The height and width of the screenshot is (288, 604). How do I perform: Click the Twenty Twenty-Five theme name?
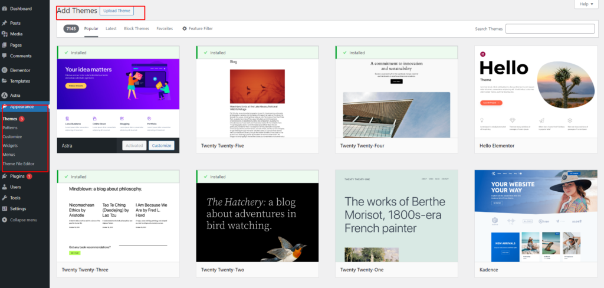click(222, 146)
